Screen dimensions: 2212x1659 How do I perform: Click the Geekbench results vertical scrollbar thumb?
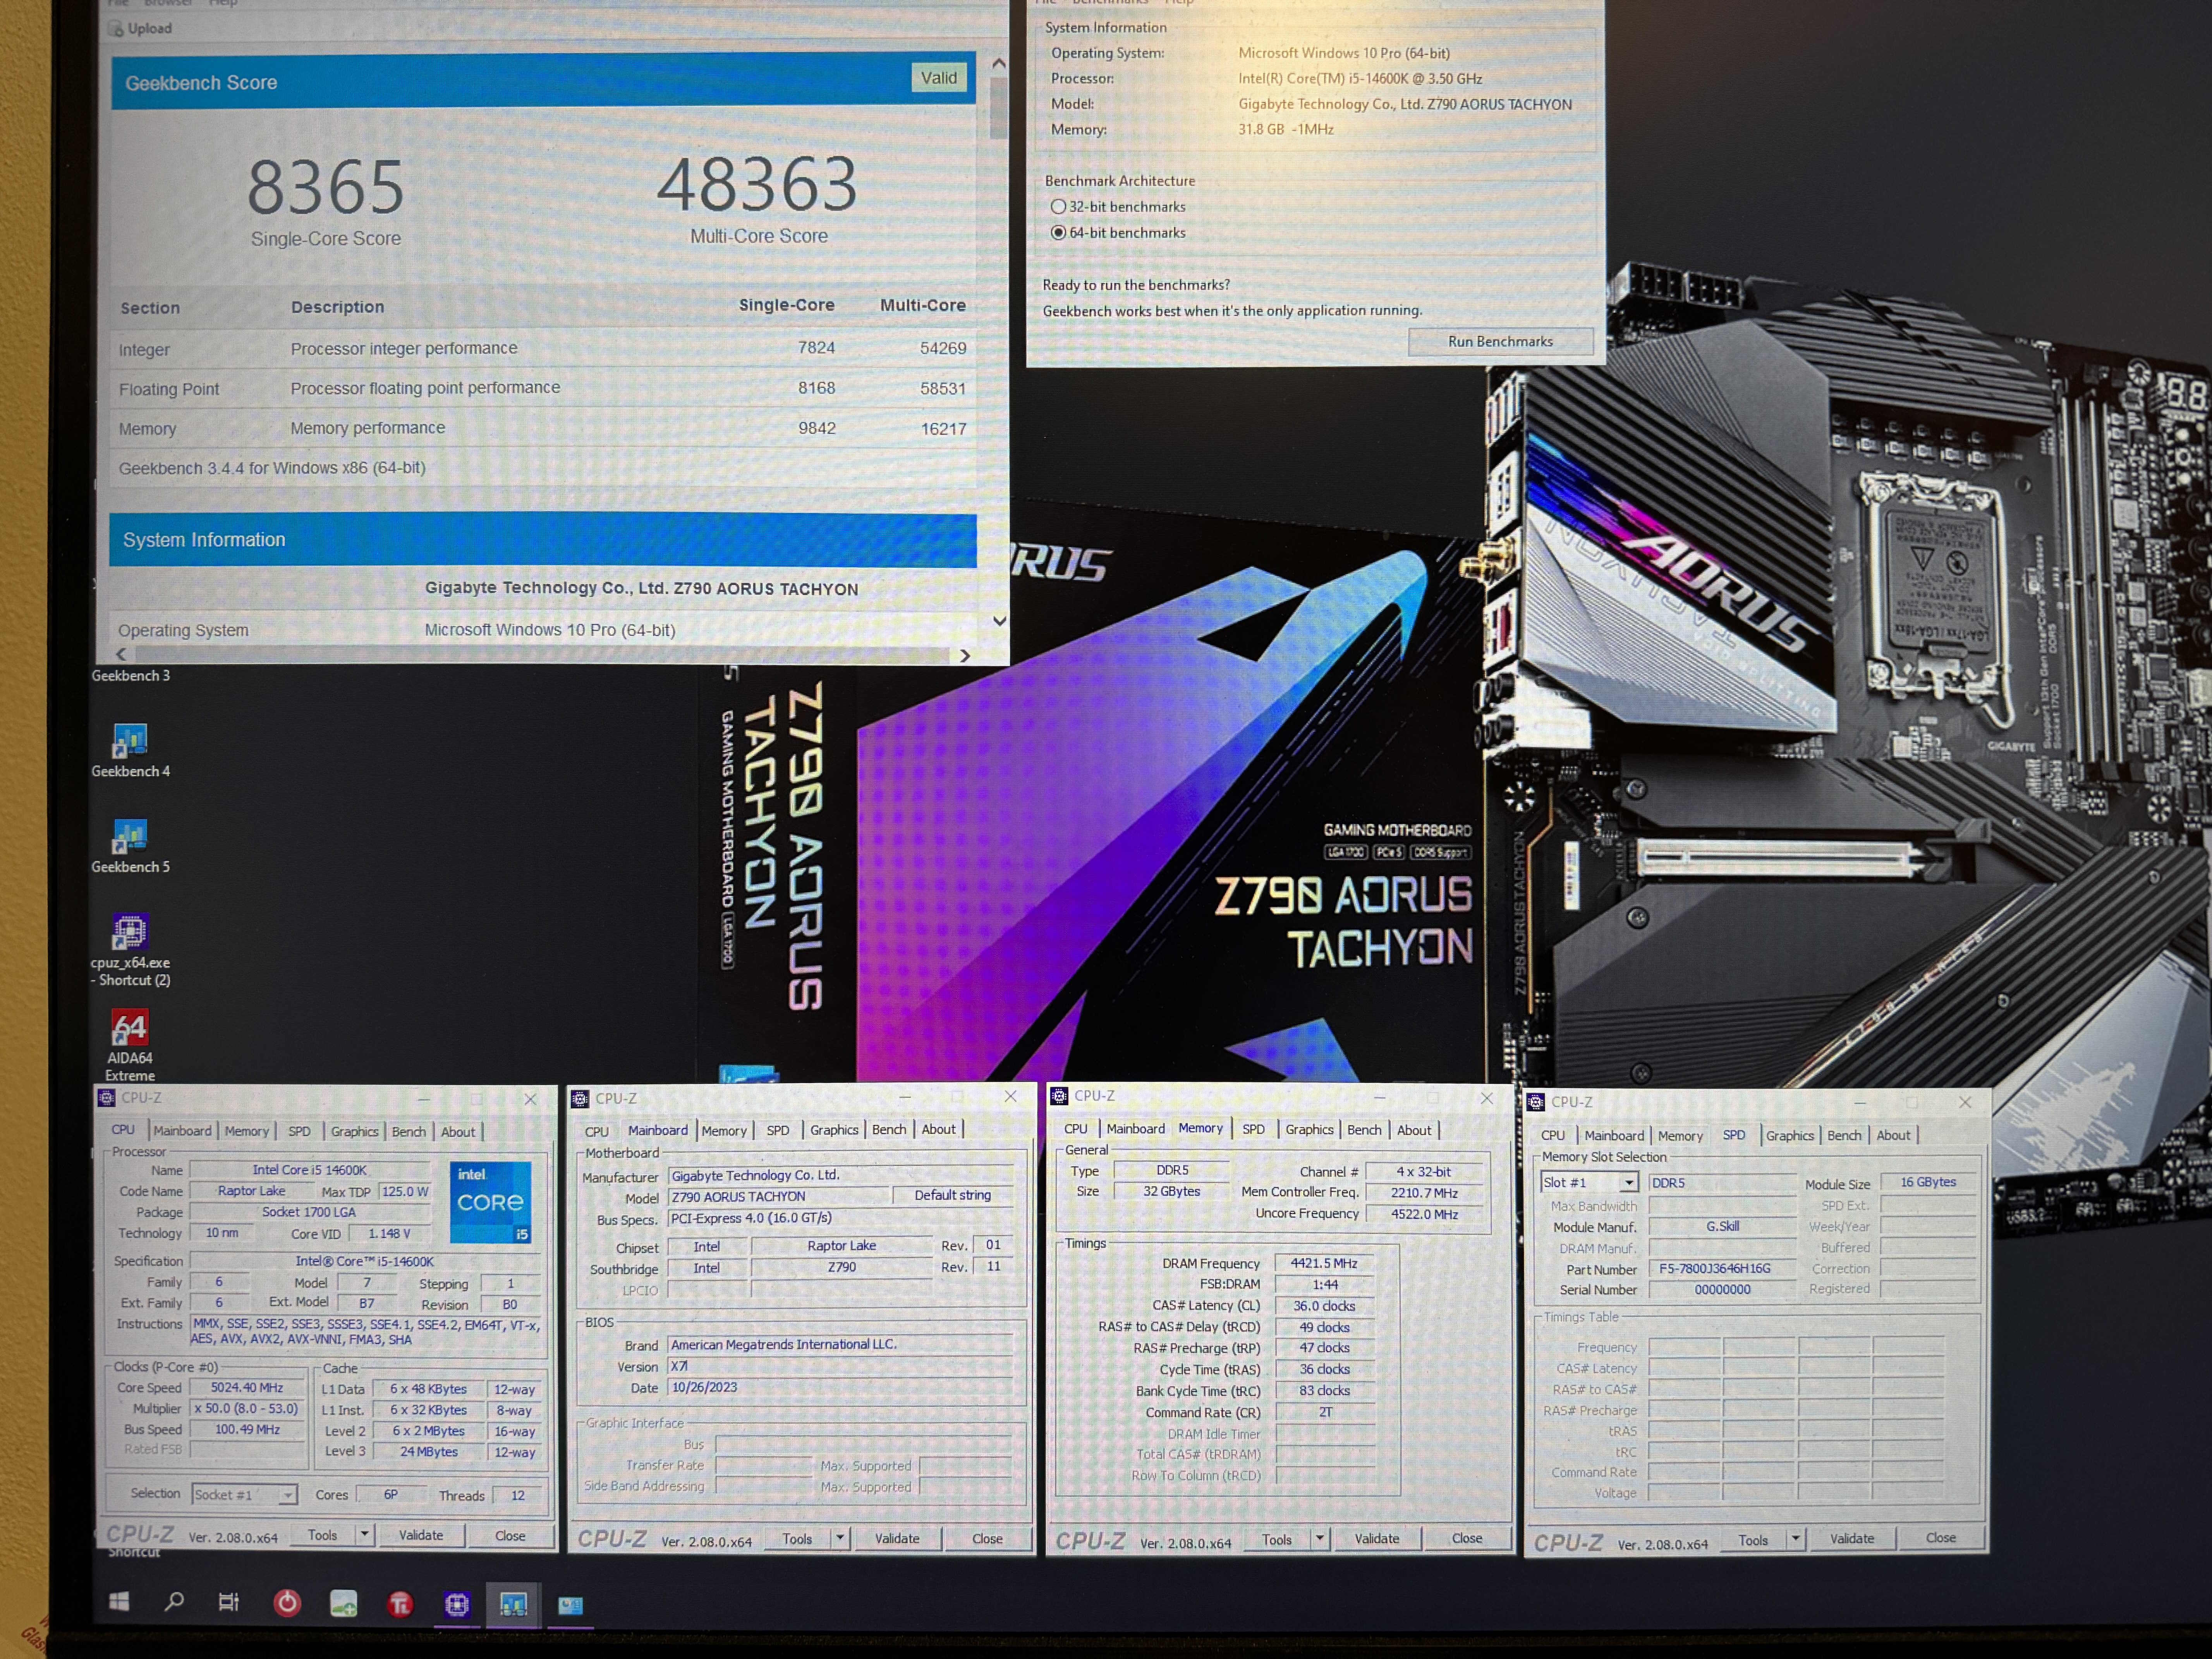click(x=998, y=108)
